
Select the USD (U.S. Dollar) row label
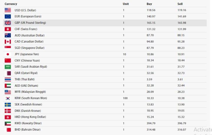click(x=25, y=10)
